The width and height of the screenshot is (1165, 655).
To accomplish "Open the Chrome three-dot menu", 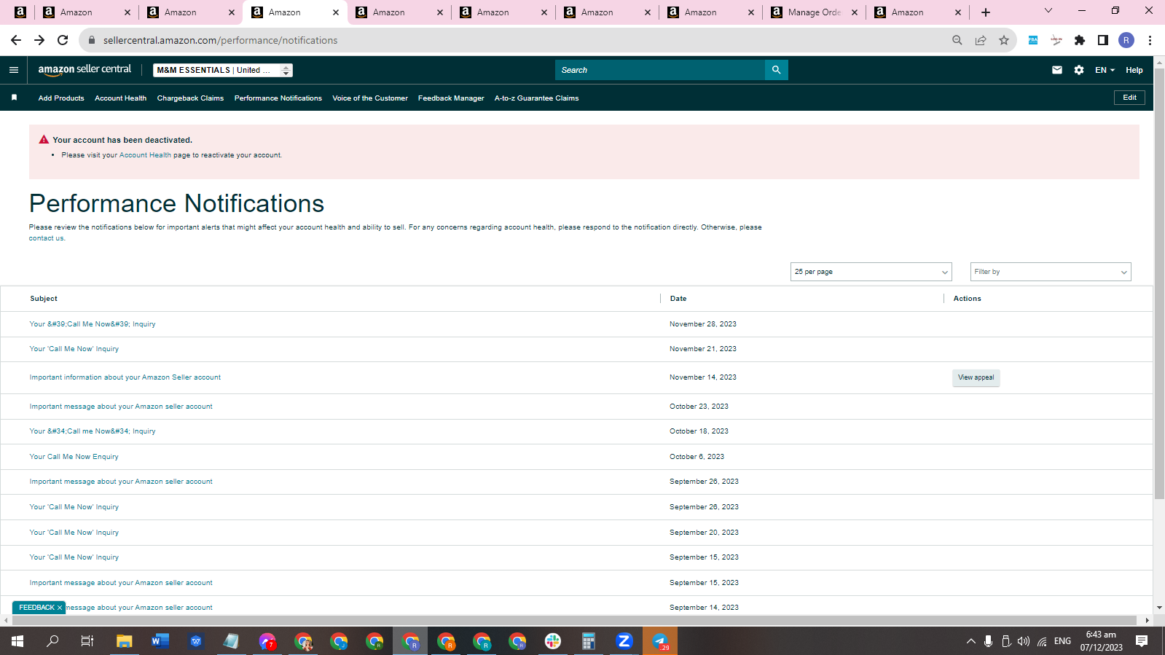I will click(1150, 40).
